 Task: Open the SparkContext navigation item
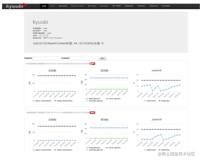[x=77, y=6]
